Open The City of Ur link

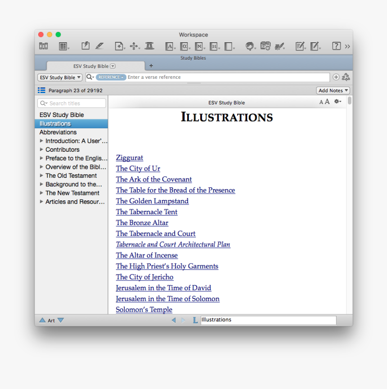[138, 168]
